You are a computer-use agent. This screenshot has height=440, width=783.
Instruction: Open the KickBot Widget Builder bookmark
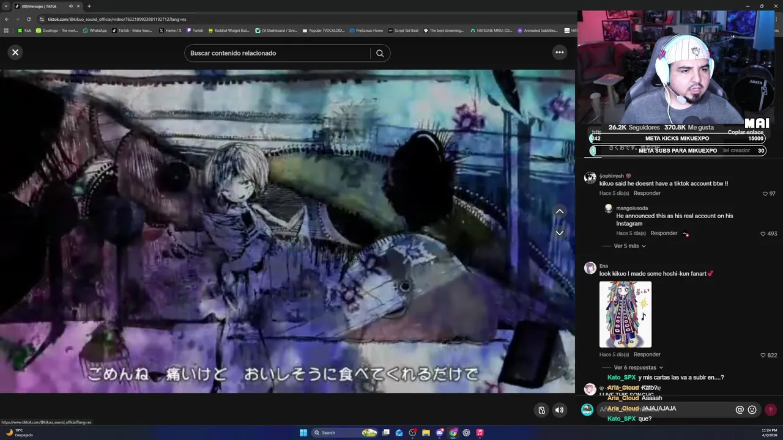(x=229, y=30)
